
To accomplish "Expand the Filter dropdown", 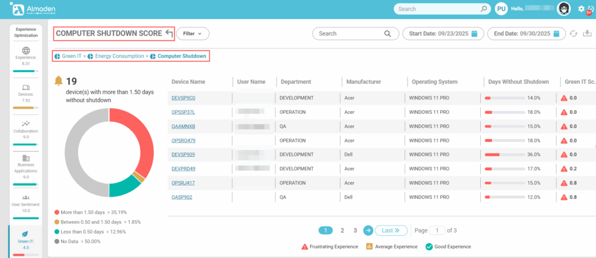I will (192, 34).
